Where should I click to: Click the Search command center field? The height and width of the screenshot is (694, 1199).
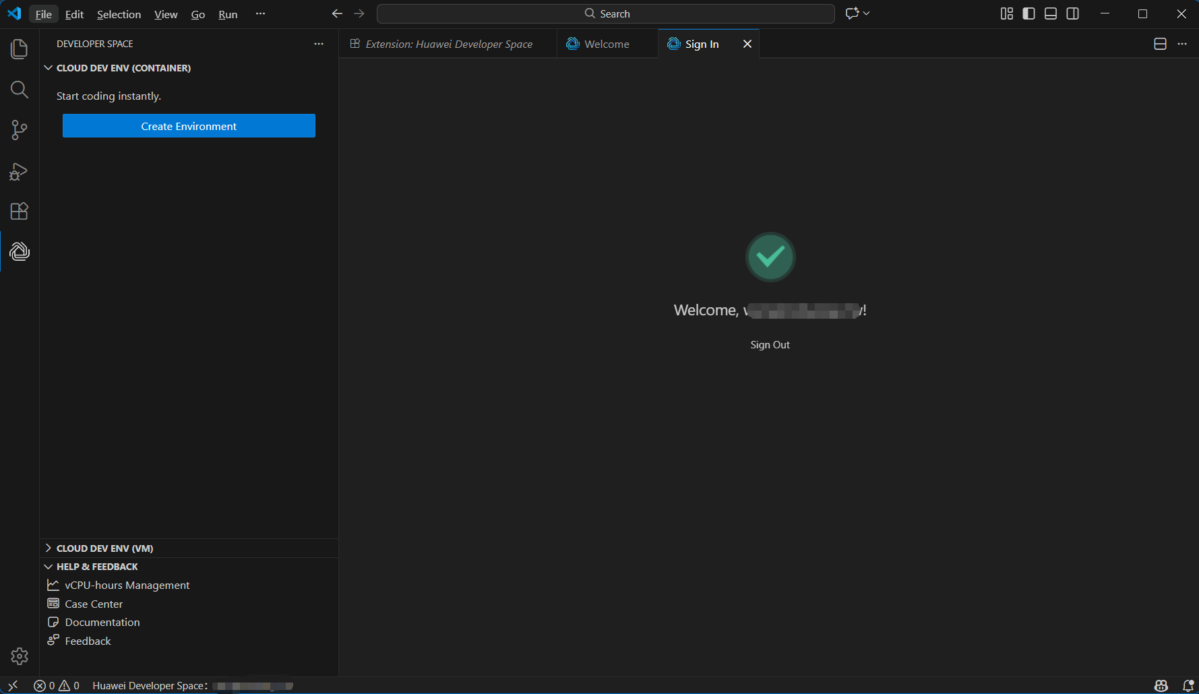tap(605, 13)
